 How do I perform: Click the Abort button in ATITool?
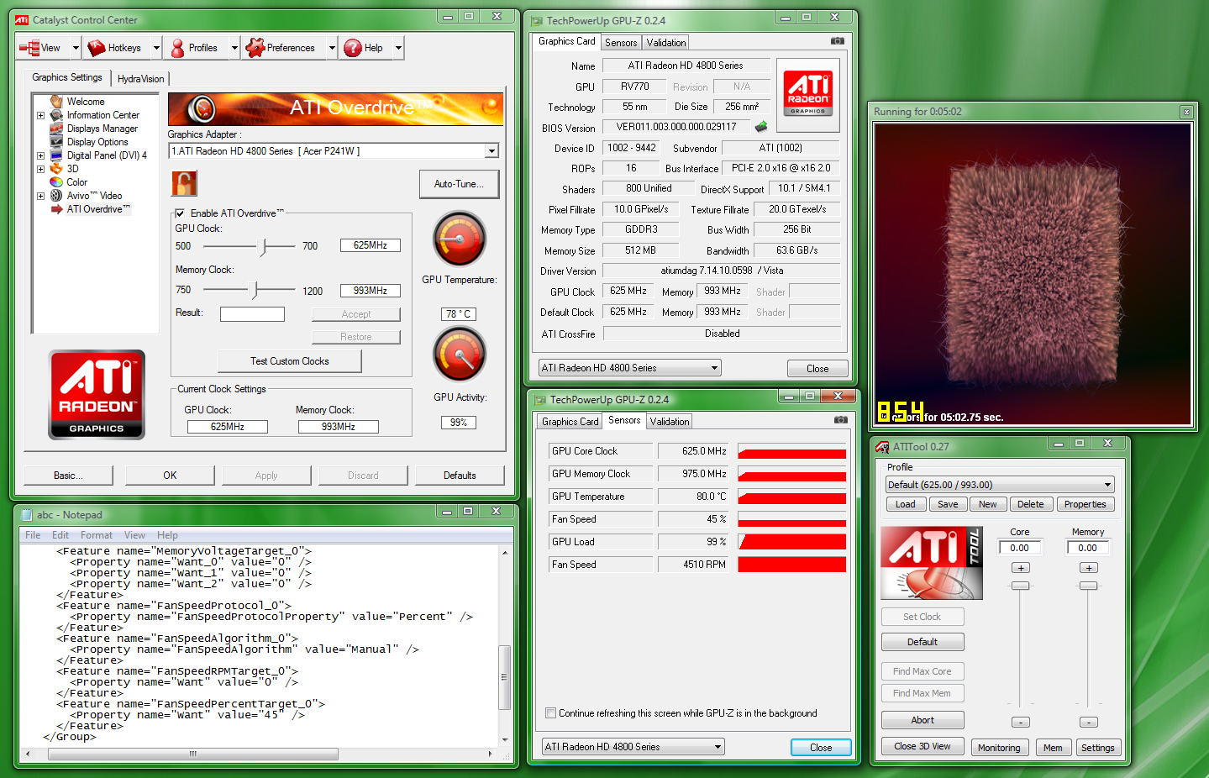pyautogui.click(x=923, y=720)
